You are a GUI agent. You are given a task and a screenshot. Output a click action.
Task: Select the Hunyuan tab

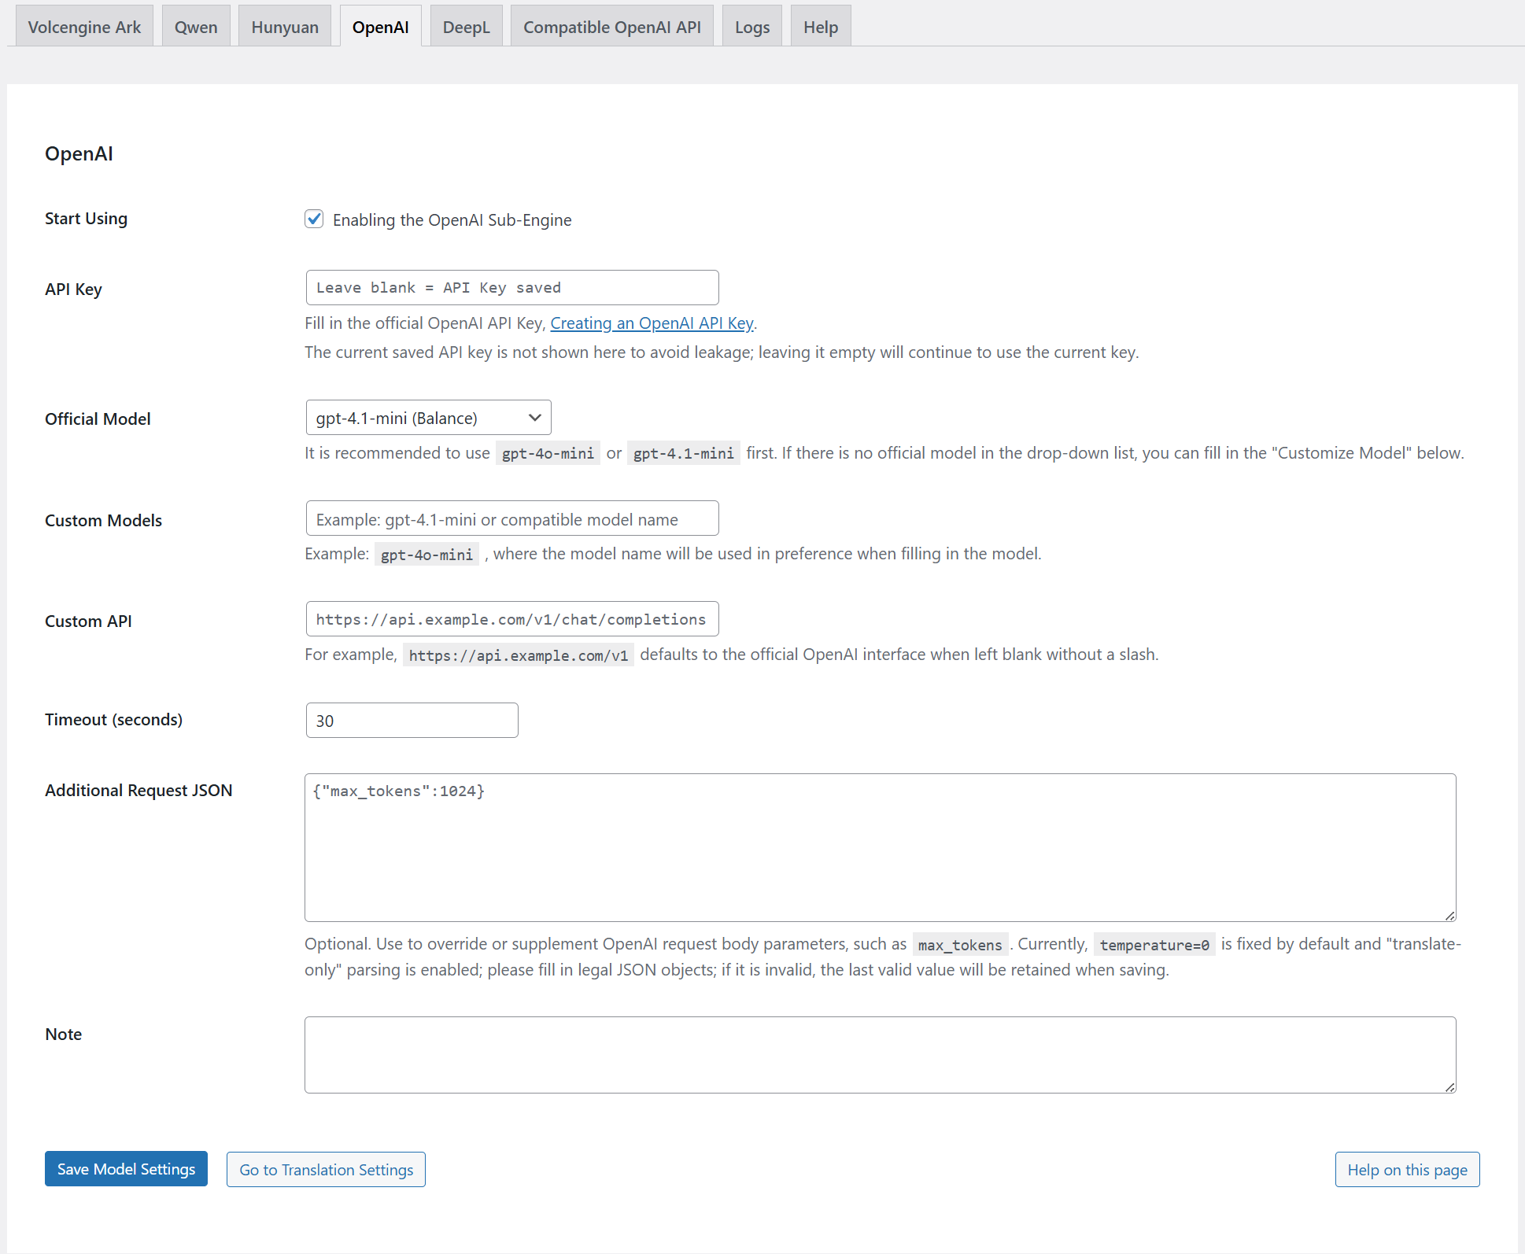(x=285, y=27)
